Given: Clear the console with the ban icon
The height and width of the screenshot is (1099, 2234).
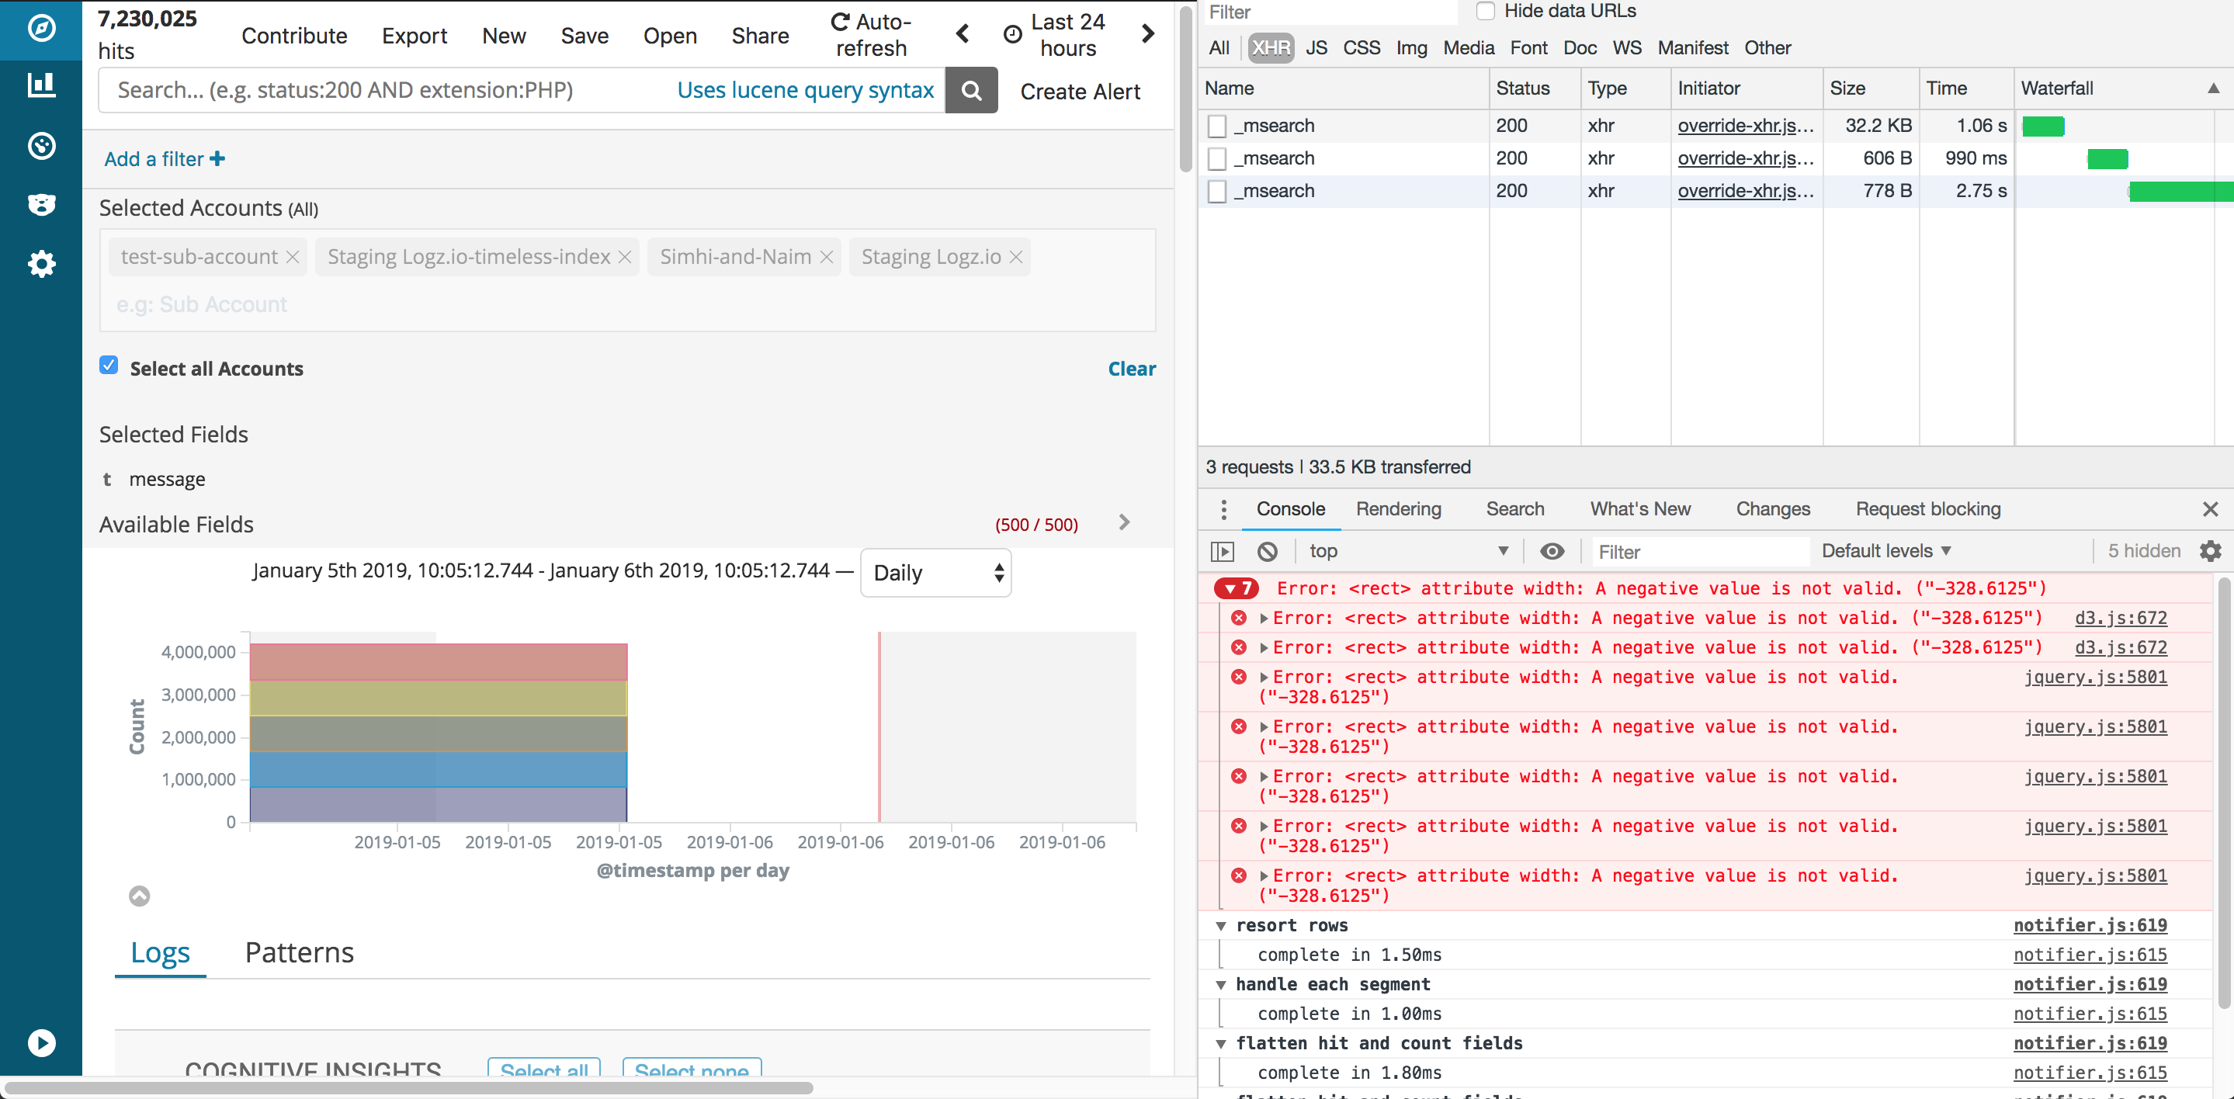Looking at the screenshot, I should tap(1268, 551).
